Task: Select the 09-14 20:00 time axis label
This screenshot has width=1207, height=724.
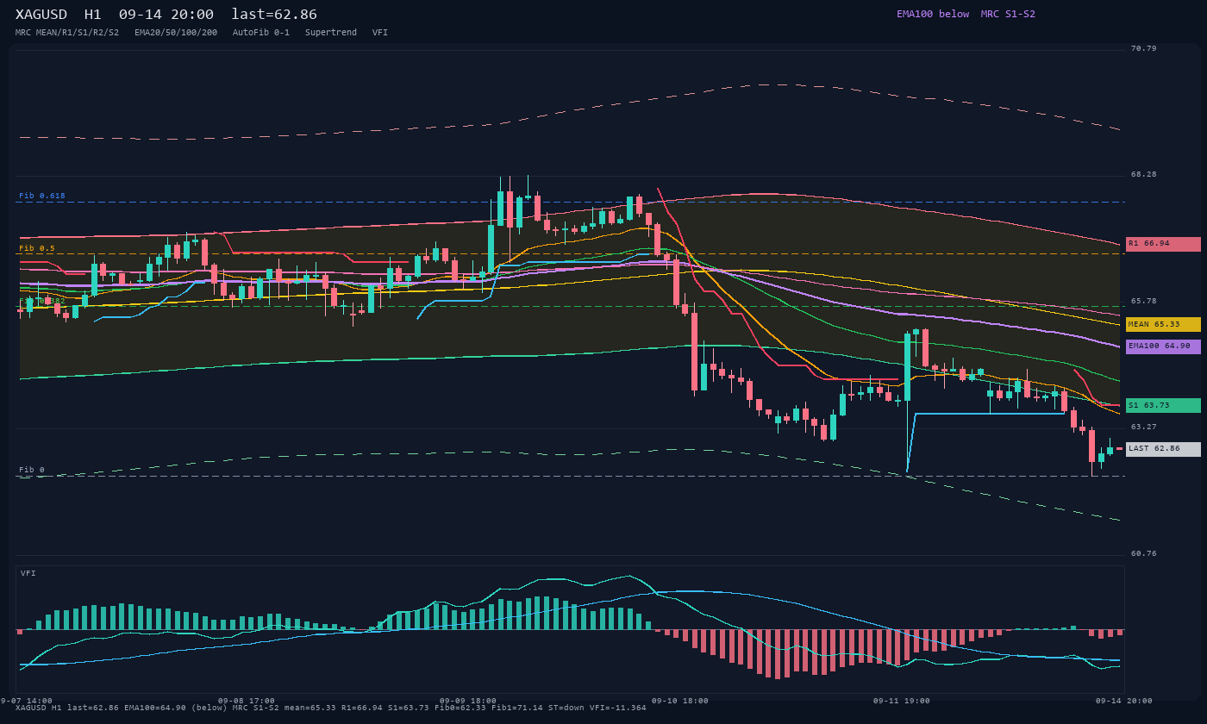Action: tap(1124, 701)
